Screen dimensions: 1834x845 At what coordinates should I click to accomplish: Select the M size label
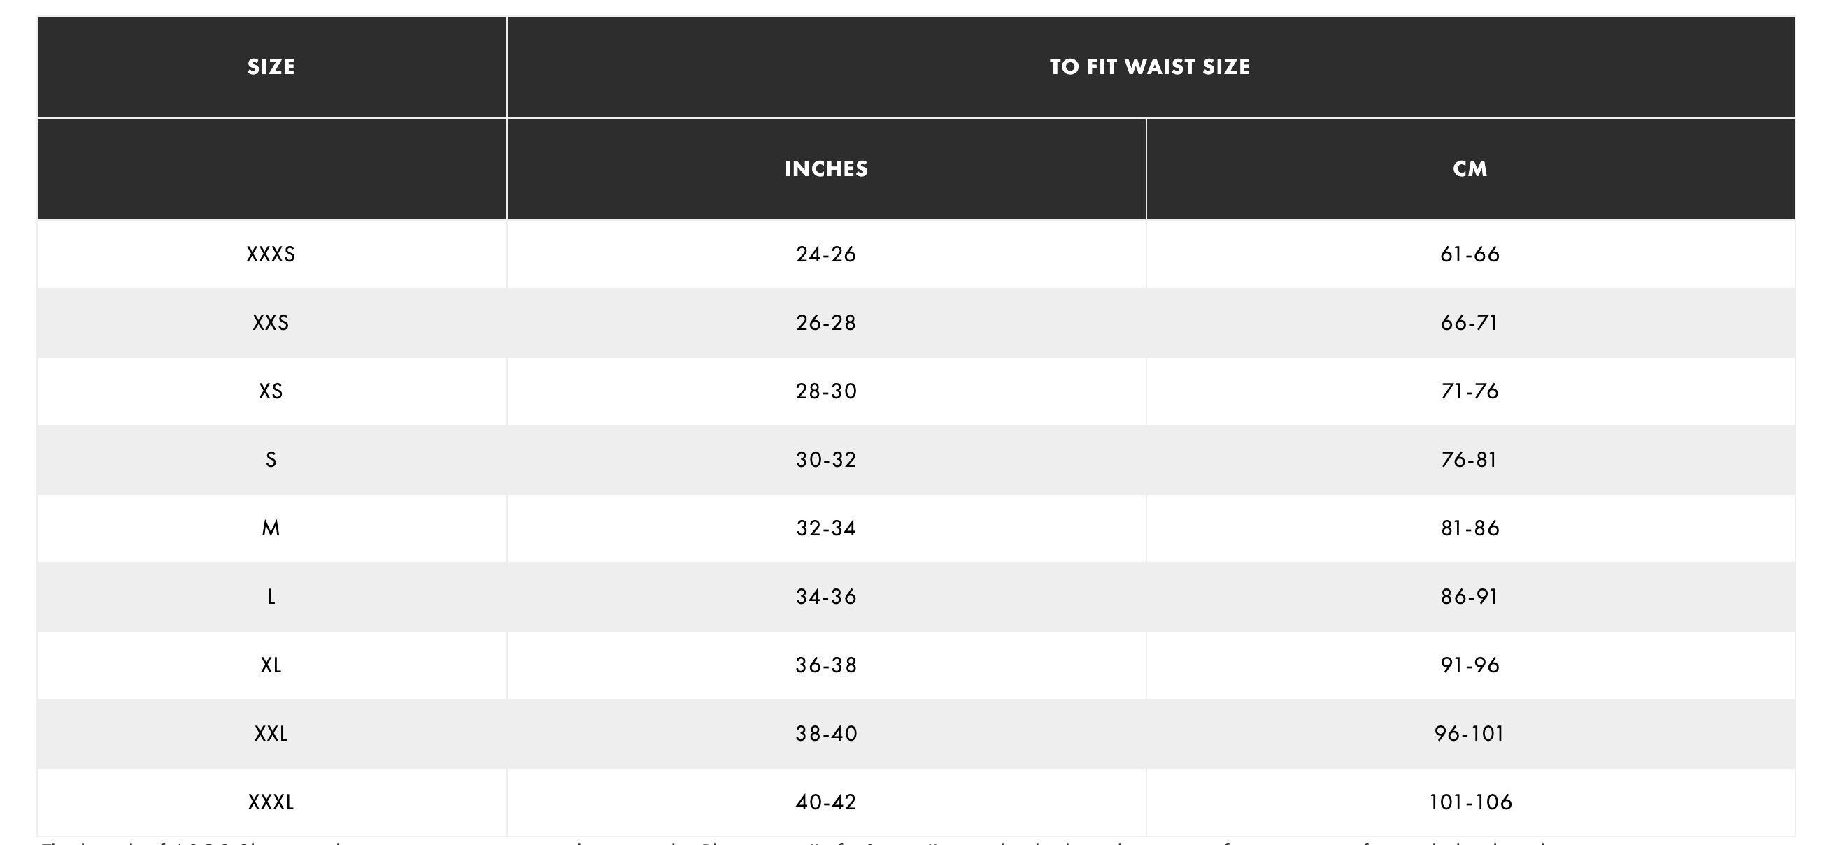(271, 528)
